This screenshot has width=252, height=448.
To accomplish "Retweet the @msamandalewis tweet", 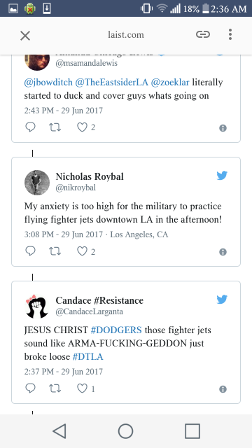I will [55, 127].
